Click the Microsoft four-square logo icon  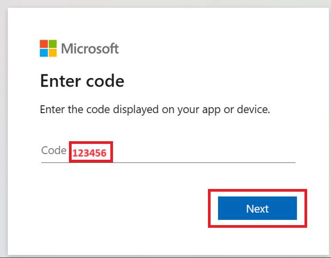[x=48, y=48]
